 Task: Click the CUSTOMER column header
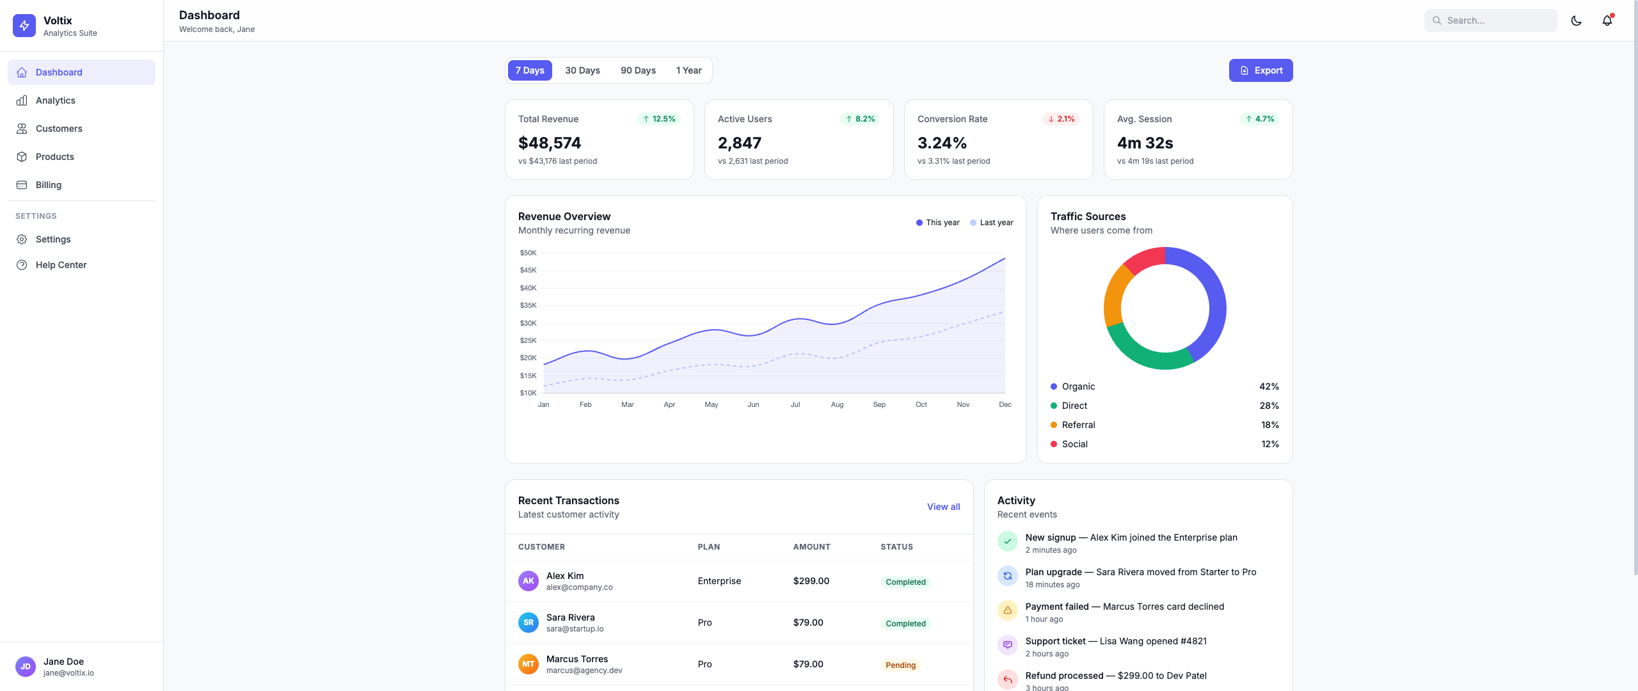pyautogui.click(x=541, y=547)
